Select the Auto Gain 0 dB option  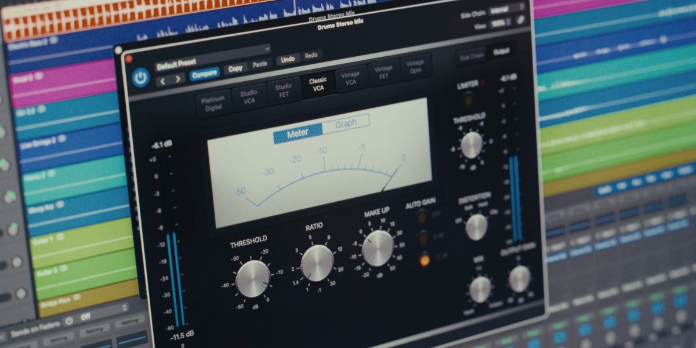click(x=423, y=239)
